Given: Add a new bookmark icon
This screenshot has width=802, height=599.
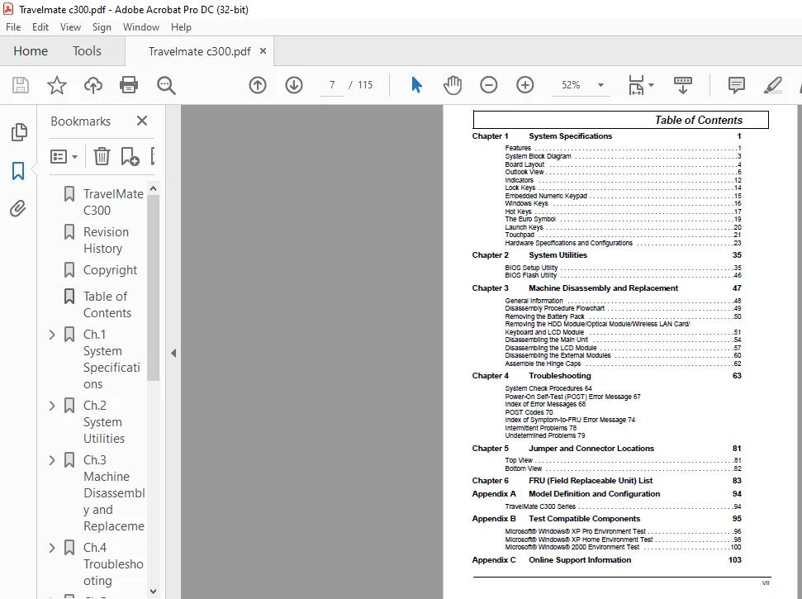Looking at the screenshot, I should pos(130,156).
